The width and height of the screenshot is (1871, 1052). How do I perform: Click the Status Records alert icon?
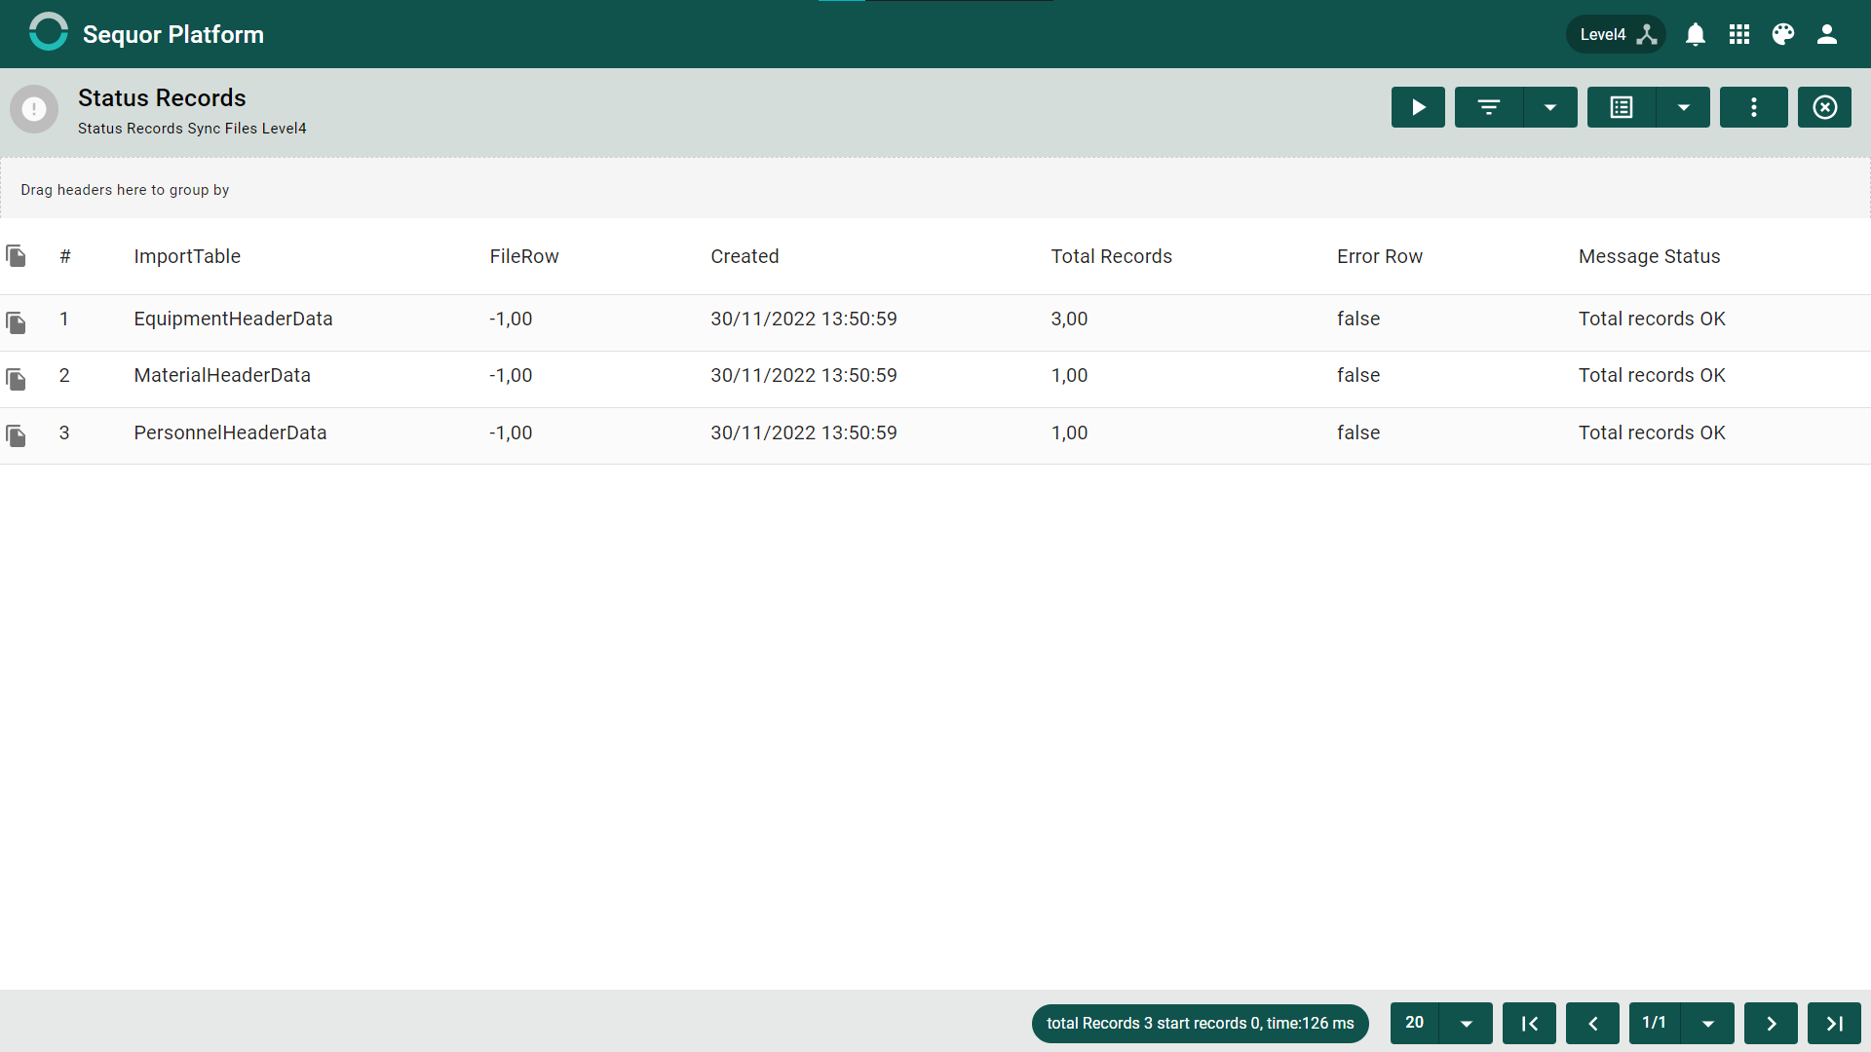point(34,109)
